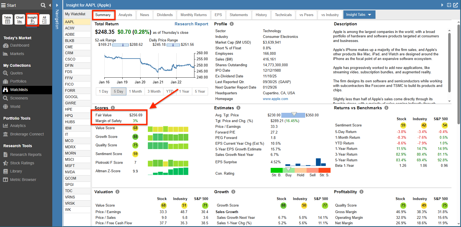Switch to Dividends tab
Screen dimensions: 461x227
click(x=165, y=15)
